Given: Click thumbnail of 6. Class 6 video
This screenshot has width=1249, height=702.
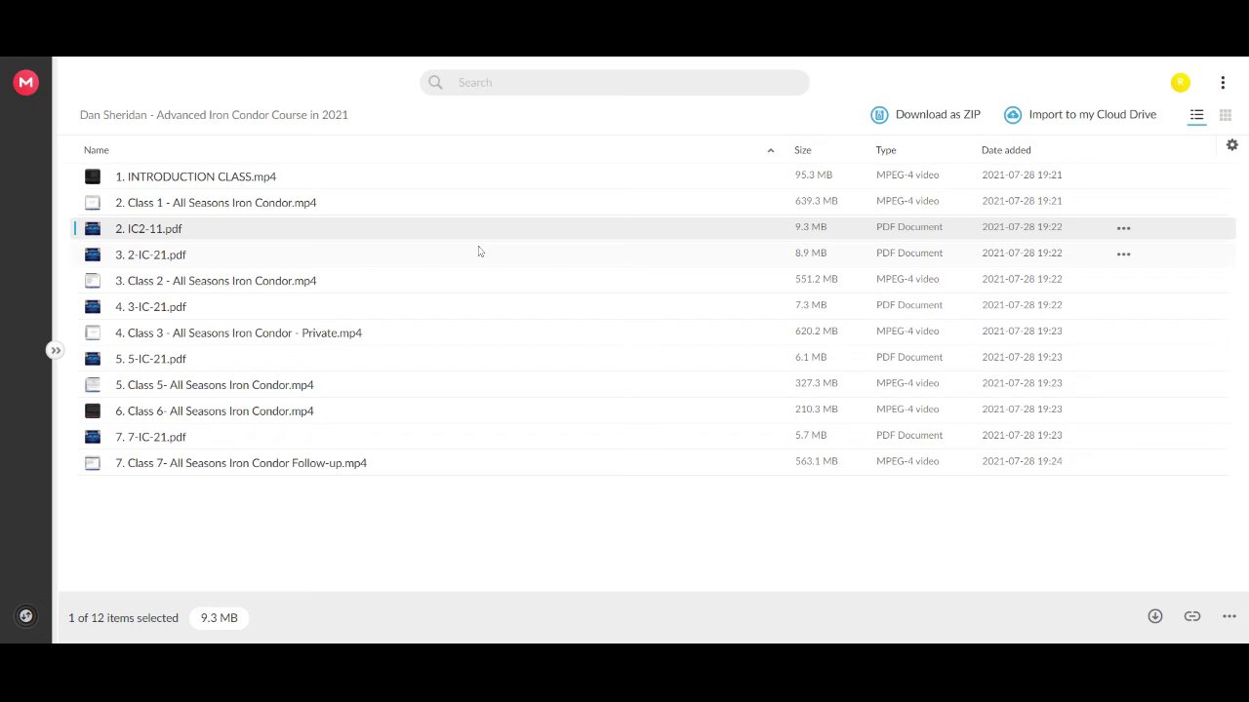Looking at the screenshot, I should tap(93, 410).
